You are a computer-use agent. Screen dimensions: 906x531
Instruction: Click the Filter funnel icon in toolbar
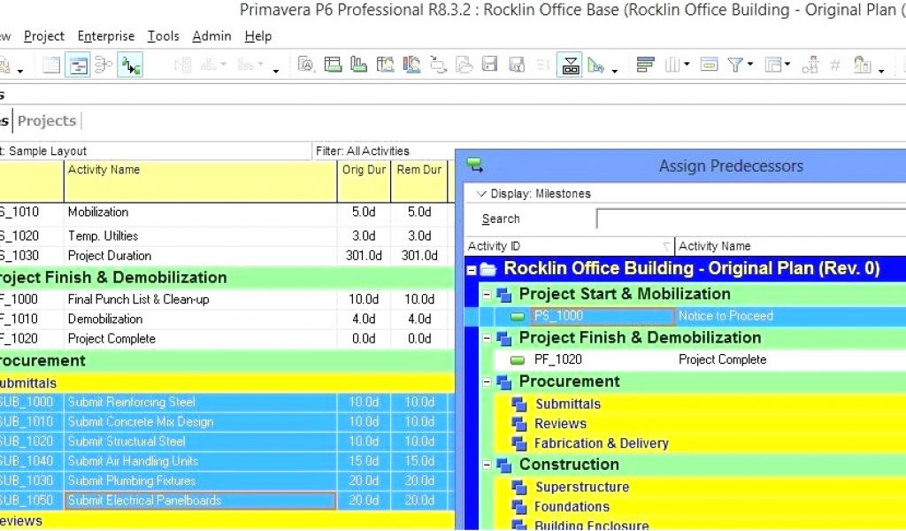coord(735,65)
